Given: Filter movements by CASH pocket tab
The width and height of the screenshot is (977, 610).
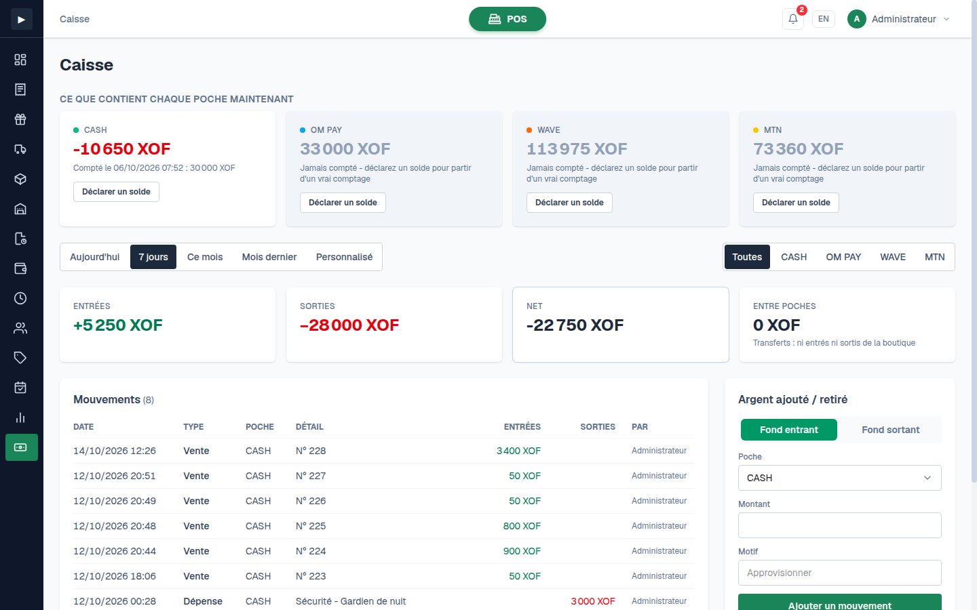Looking at the screenshot, I should pos(794,257).
